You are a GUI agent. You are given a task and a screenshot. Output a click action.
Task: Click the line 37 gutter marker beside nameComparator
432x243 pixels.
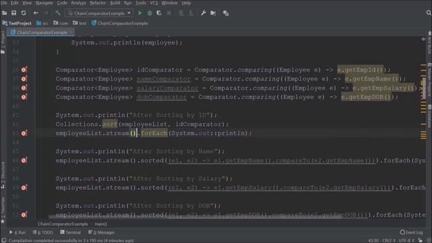point(24,79)
